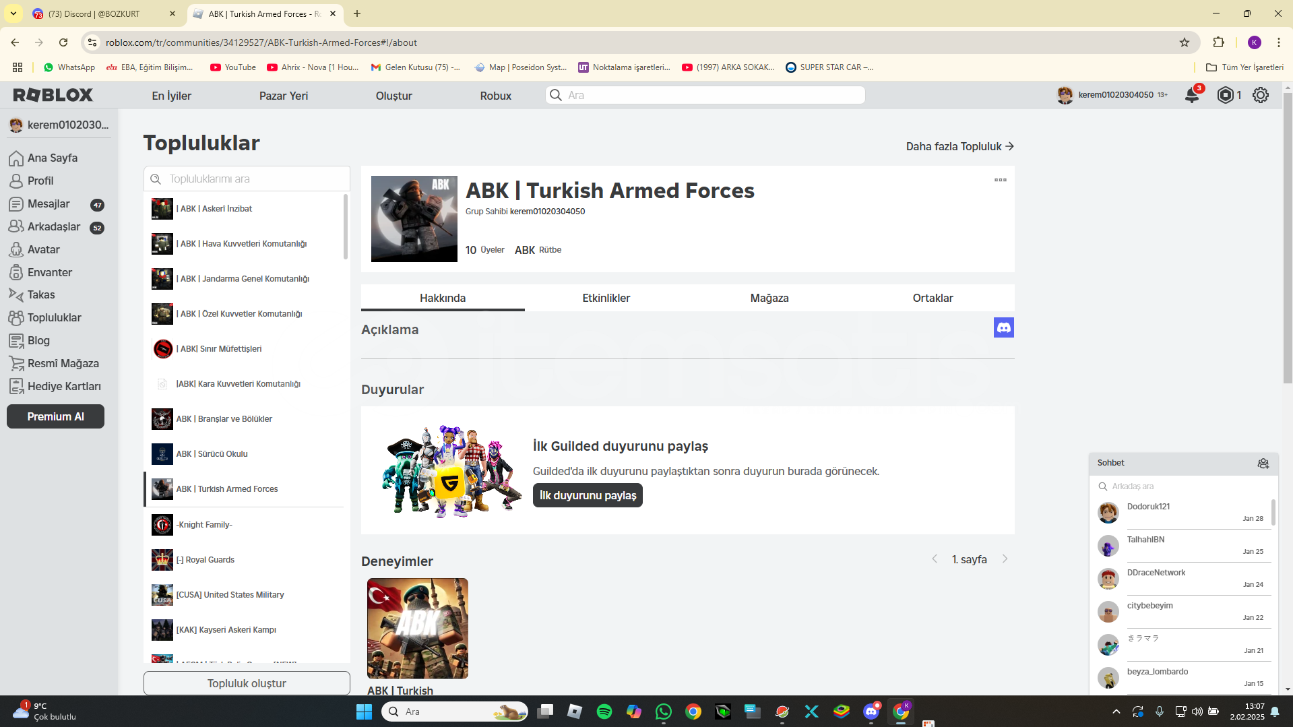Open En İyiler in the top navigation
1293x727 pixels.
[x=171, y=96]
